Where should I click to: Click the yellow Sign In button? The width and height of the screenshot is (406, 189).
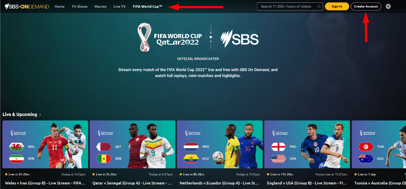337,6
